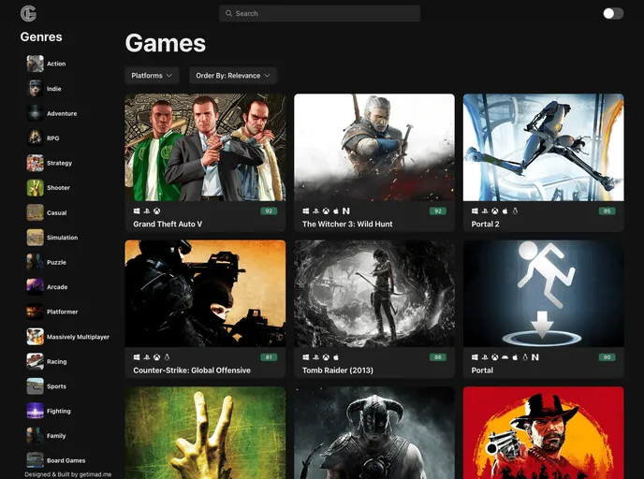The width and height of the screenshot is (644, 479).
Task: Select the Shooter genre icon
Action: [x=36, y=188]
